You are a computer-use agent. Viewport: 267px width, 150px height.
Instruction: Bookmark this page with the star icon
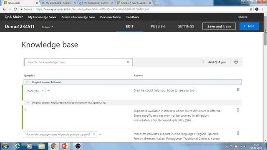(251, 9)
